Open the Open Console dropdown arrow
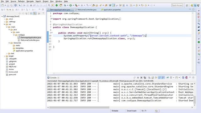 [179, 78]
